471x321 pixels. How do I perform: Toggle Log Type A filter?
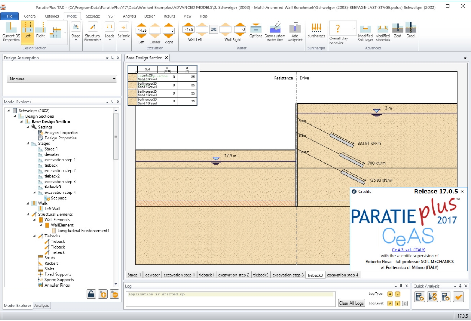(x=390, y=294)
